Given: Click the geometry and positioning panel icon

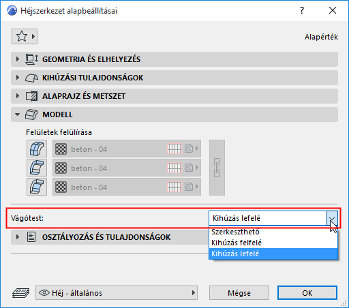Looking at the screenshot, I should (x=31, y=59).
